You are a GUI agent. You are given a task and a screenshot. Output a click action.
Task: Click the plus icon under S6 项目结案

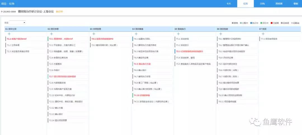(221, 34)
